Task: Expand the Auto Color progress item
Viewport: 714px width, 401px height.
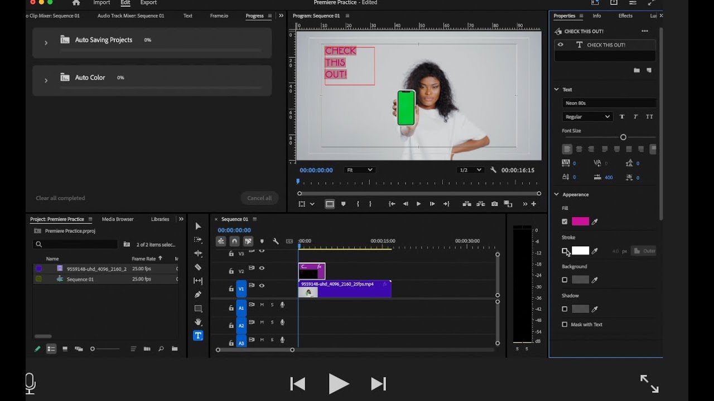Action: click(x=46, y=80)
